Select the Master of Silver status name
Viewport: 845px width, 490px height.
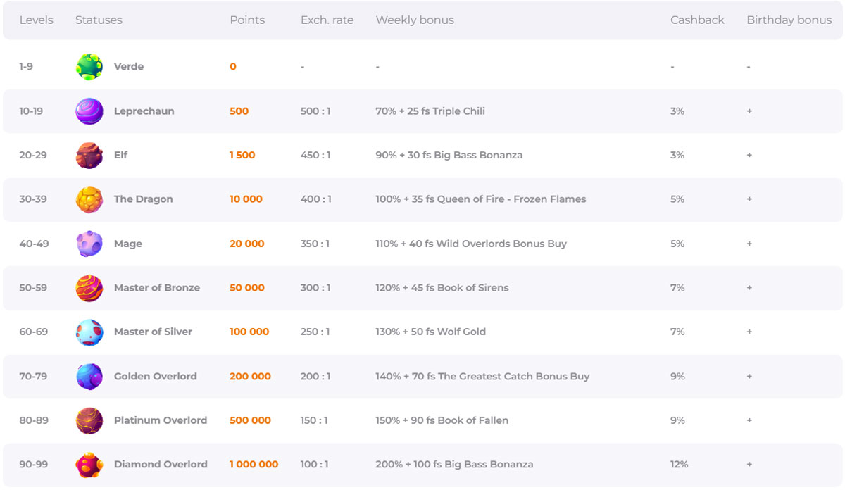(x=153, y=332)
